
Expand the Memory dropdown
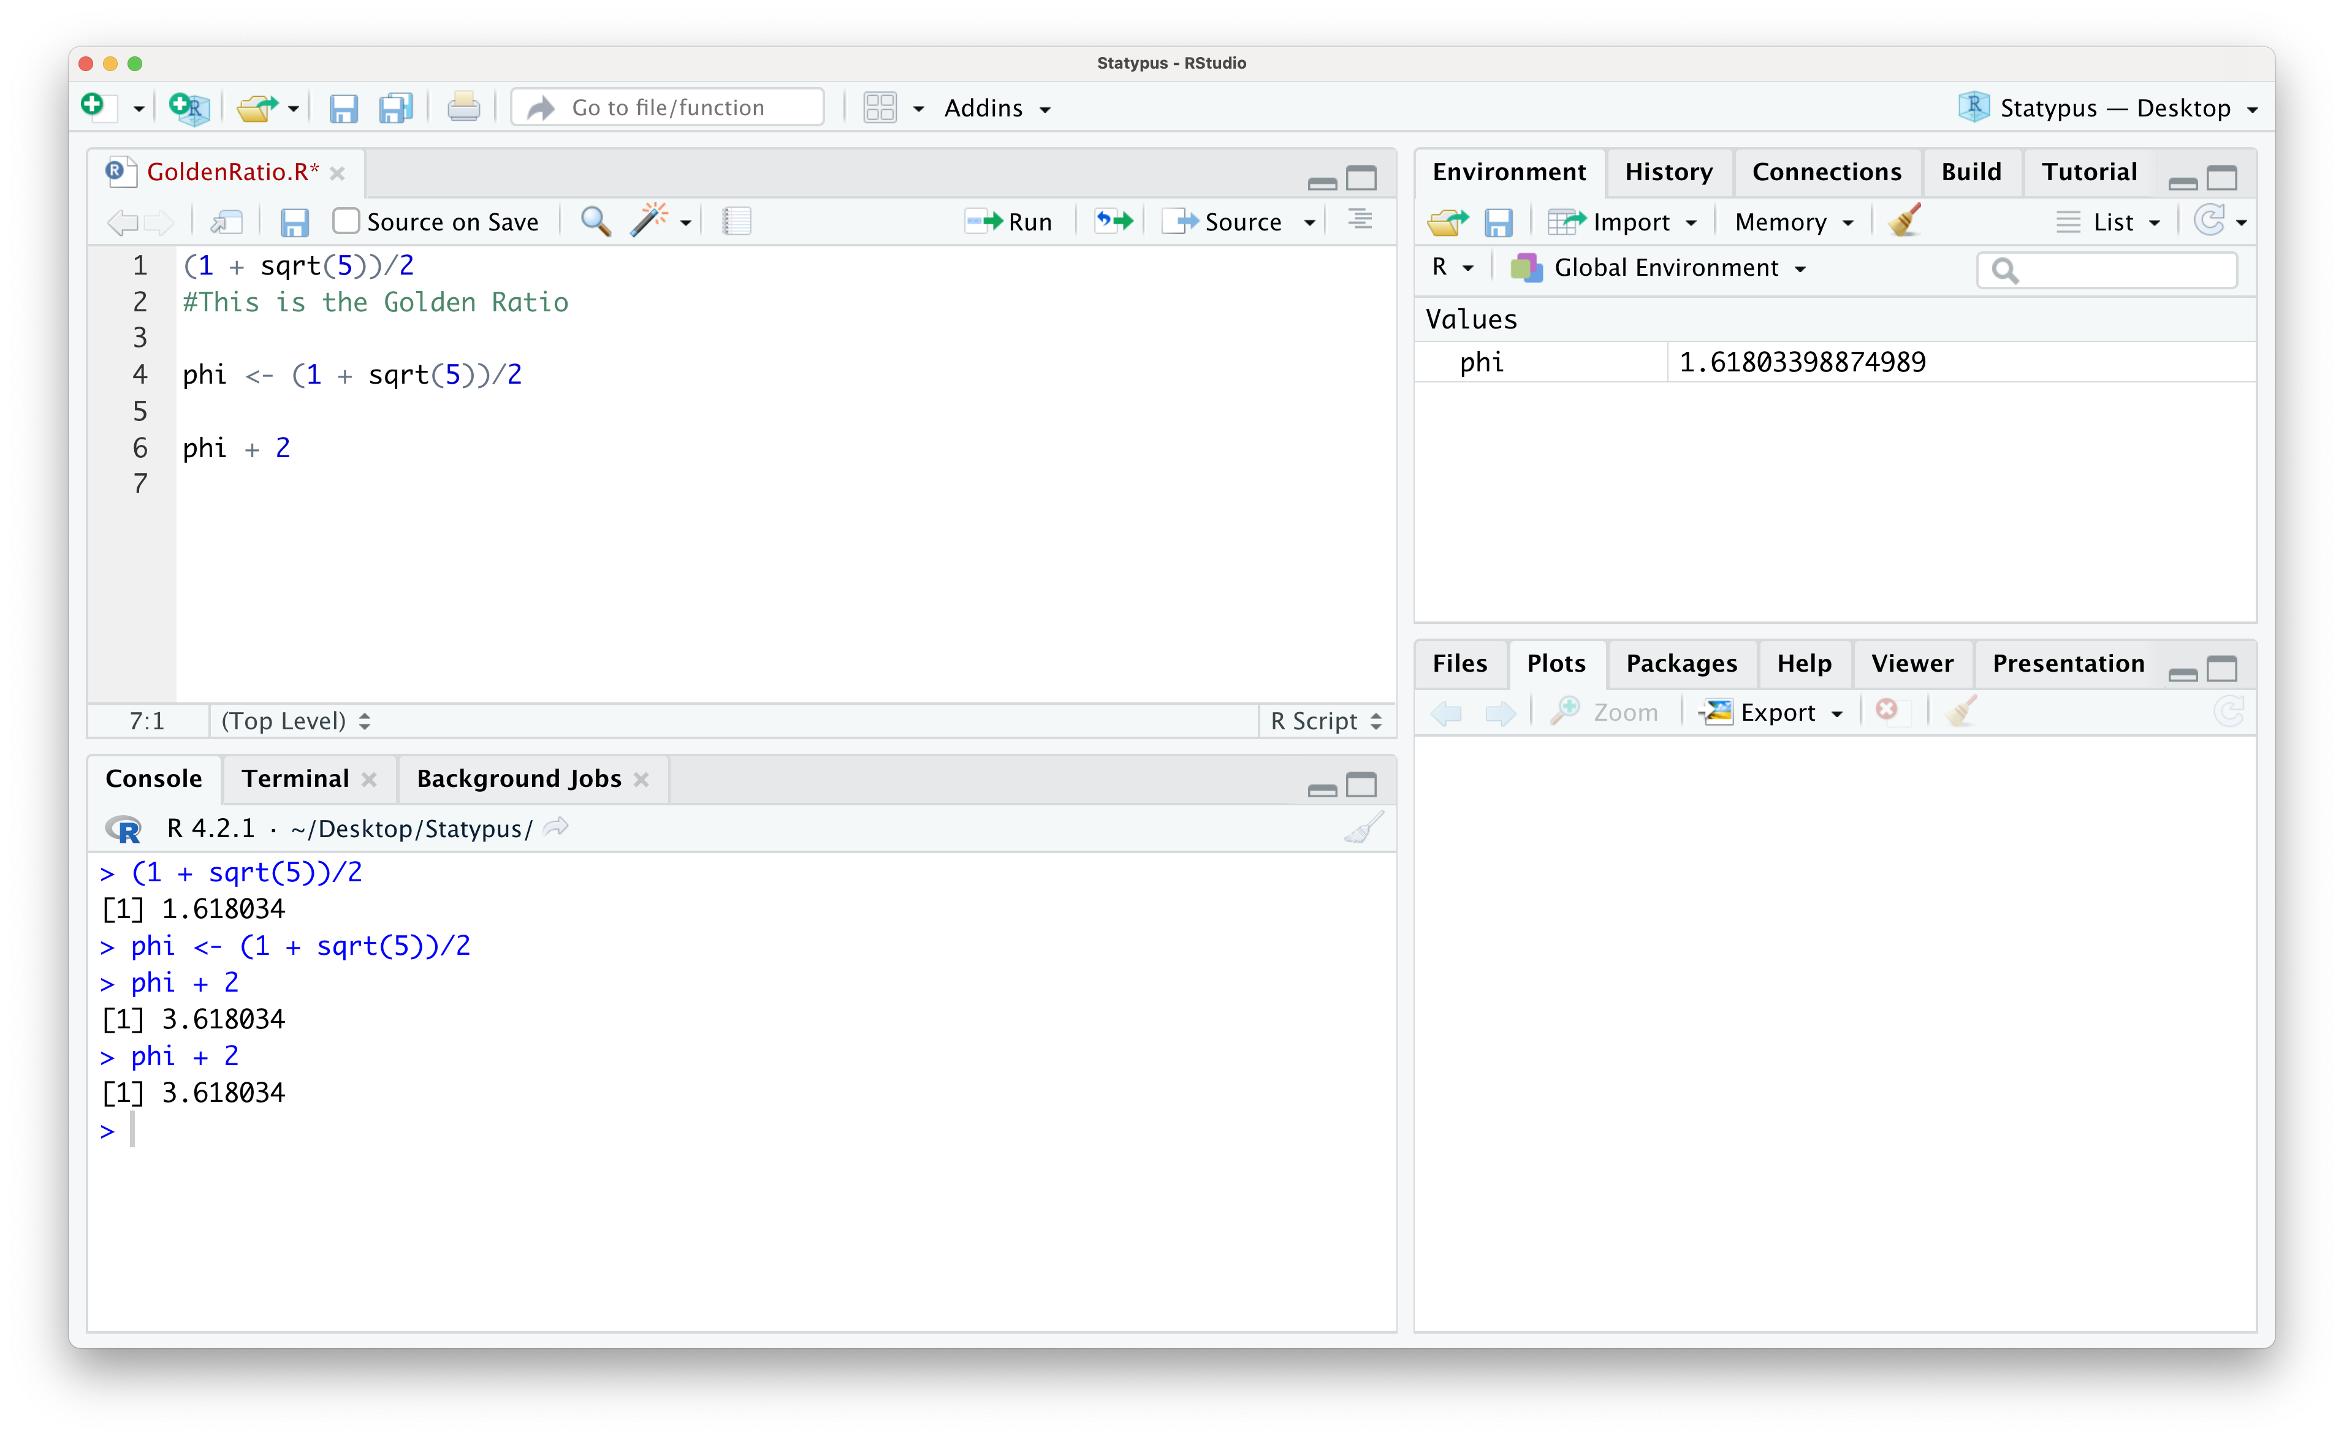[x=1793, y=221]
